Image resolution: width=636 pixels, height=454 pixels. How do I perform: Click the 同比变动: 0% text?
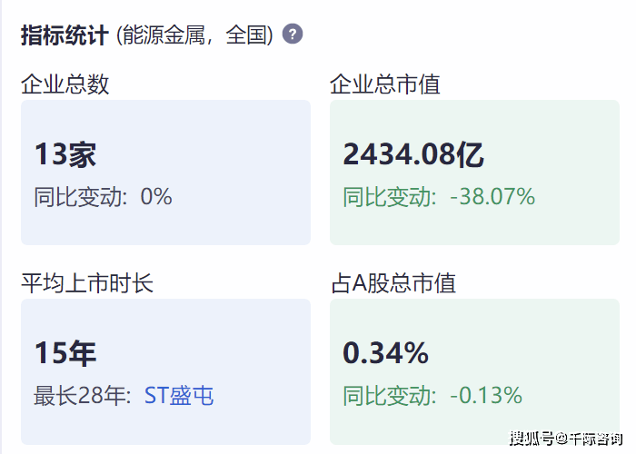103,197
